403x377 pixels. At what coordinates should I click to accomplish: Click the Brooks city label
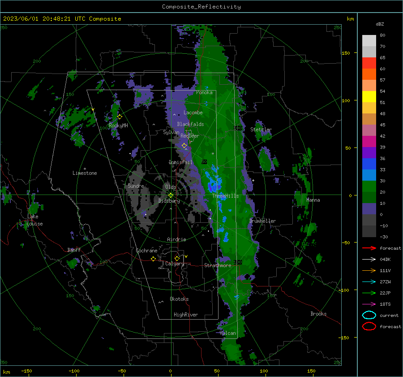(x=318, y=314)
